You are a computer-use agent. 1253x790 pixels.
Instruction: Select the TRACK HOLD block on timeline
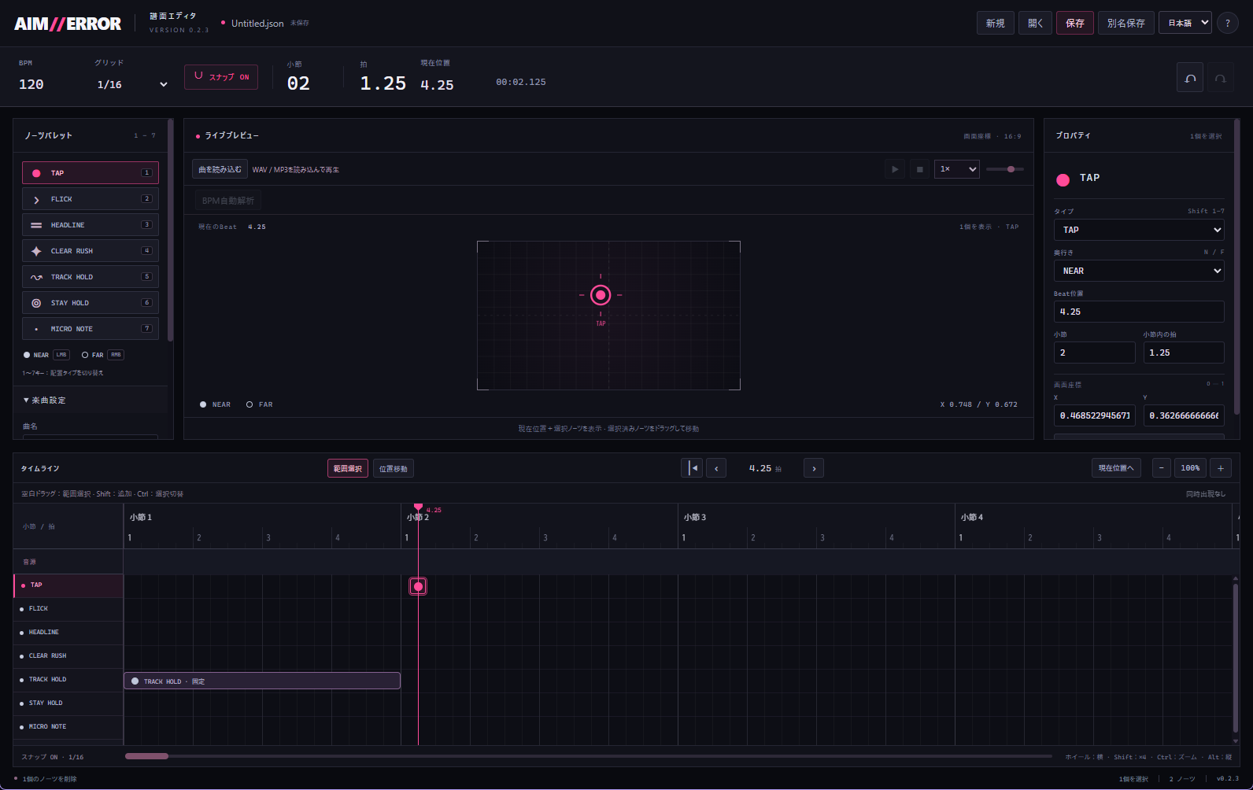tap(262, 681)
